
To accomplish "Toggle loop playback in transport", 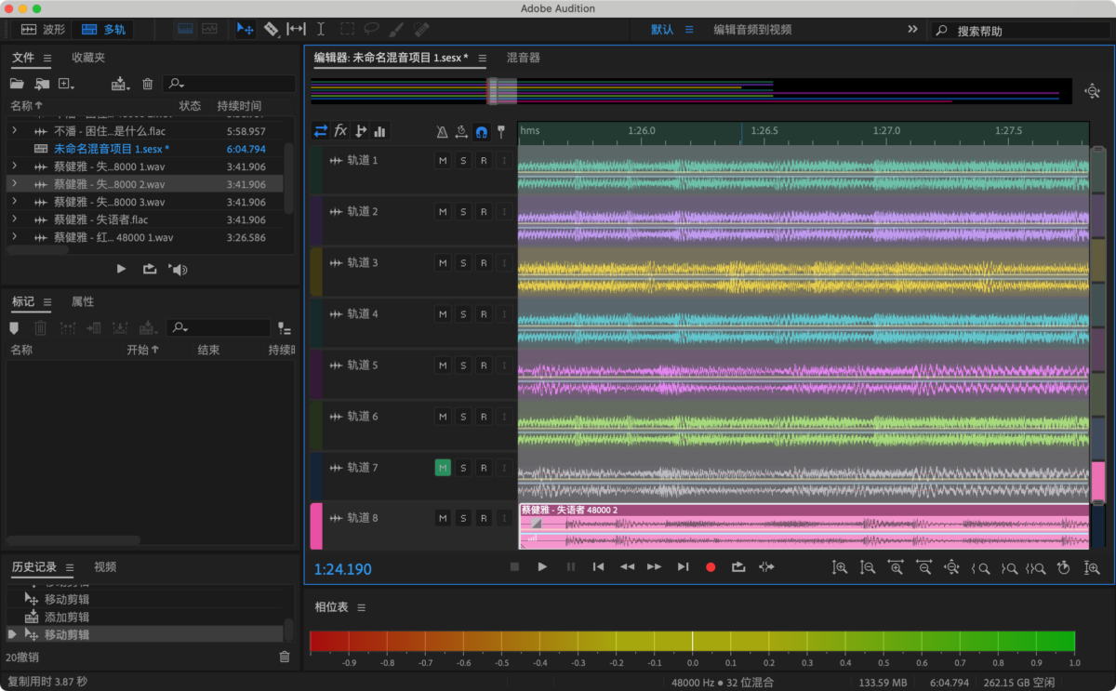I will pyautogui.click(x=738, y=566).
